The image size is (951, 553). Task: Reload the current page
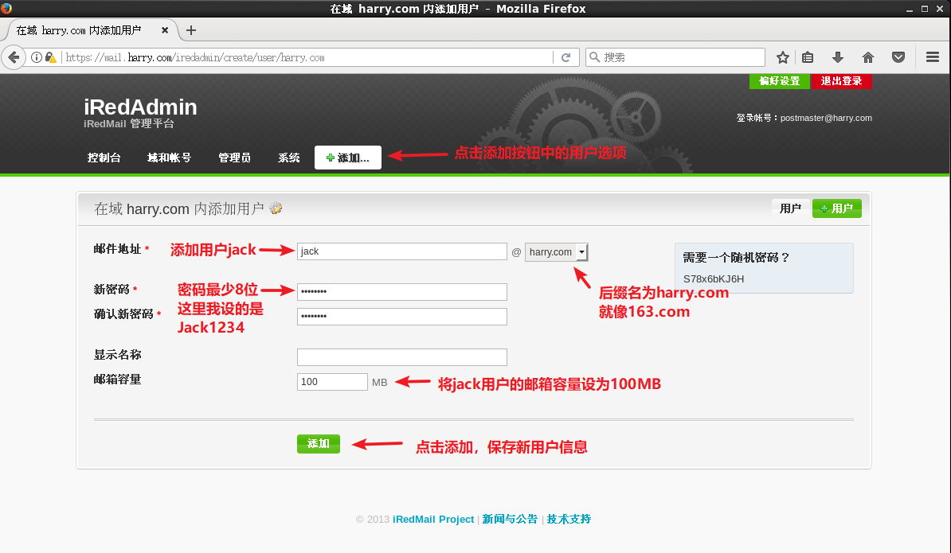click(566, 57)
